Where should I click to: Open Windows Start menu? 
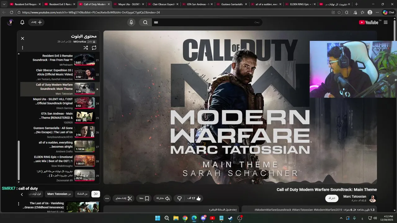pos(158,218)
